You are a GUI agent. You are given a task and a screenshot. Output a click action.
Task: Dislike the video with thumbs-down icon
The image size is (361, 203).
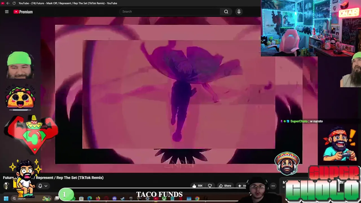click(x=210, y=186)
